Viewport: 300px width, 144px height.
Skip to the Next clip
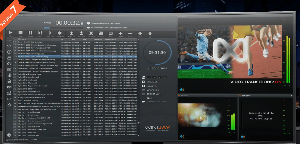tap(40, 34)
